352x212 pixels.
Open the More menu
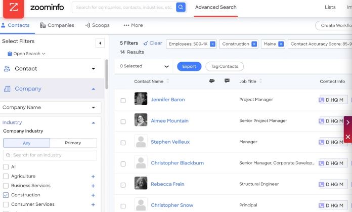tap(133, 25)
